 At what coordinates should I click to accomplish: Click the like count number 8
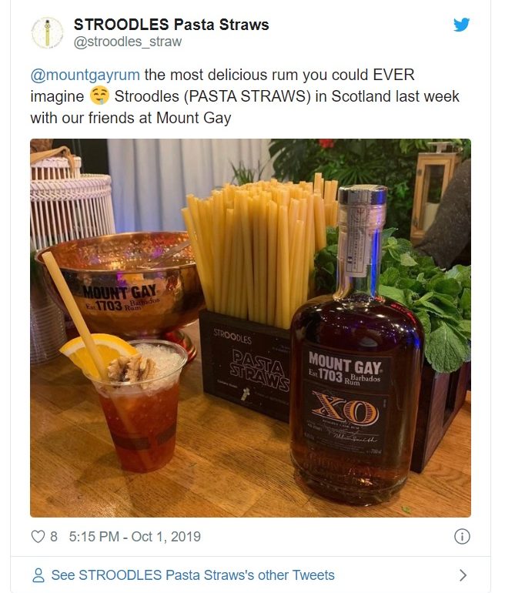point(54,536)
